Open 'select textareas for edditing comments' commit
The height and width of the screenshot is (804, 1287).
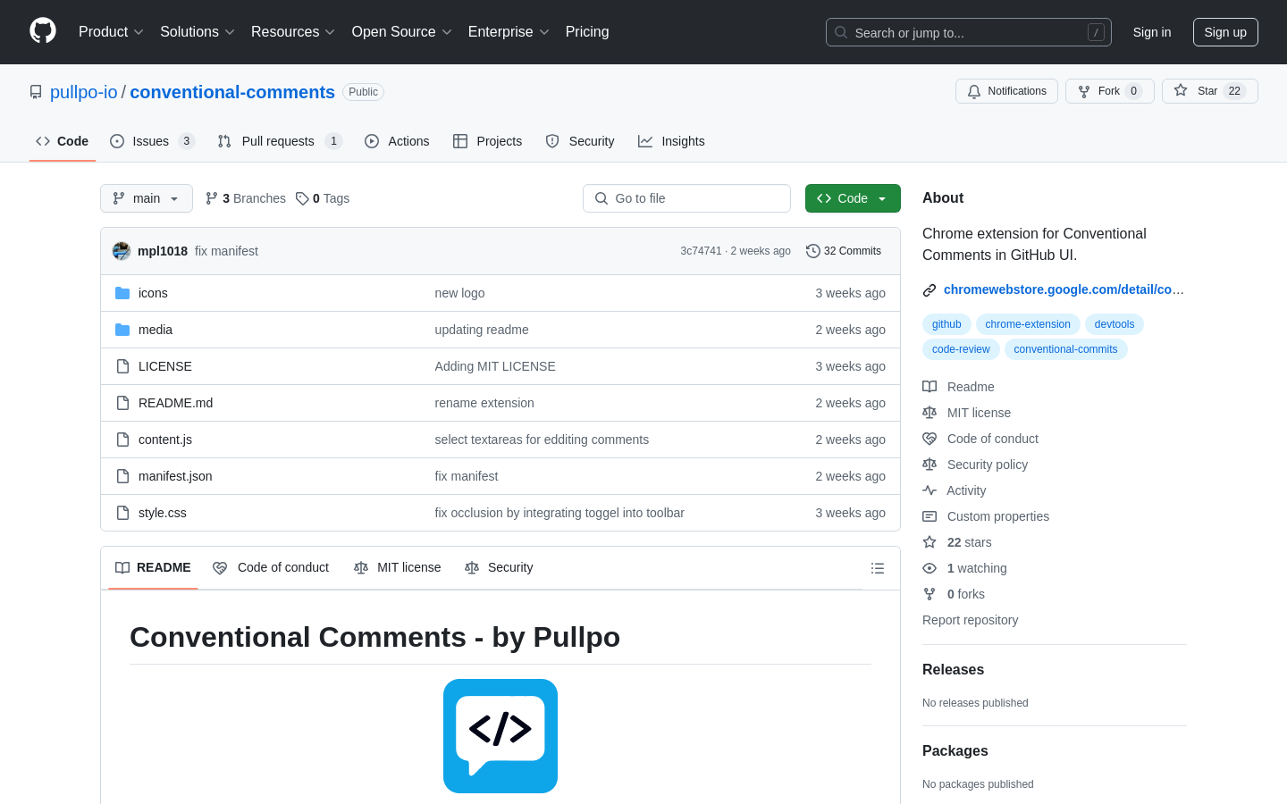coord(542,440)
